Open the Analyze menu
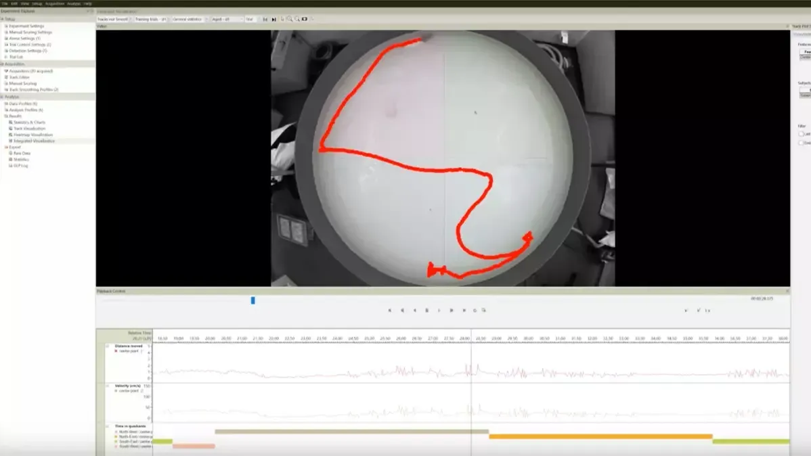 pyautogui.click(x=73, y=3)
